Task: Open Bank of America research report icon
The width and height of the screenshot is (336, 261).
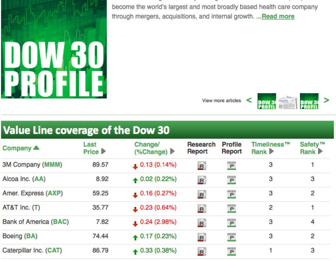Action: click(x=202, y=223)
